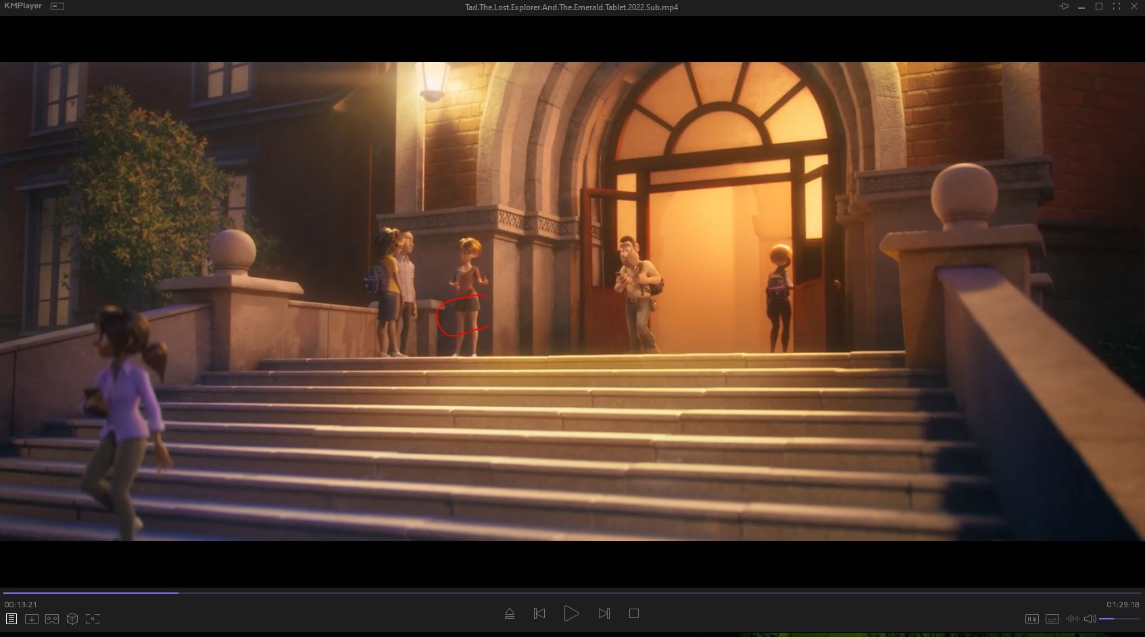Viewport: 1145px width, 637px height.
Task: Toggle the pin always-on-top icon
Action: tap(1064, 6)
